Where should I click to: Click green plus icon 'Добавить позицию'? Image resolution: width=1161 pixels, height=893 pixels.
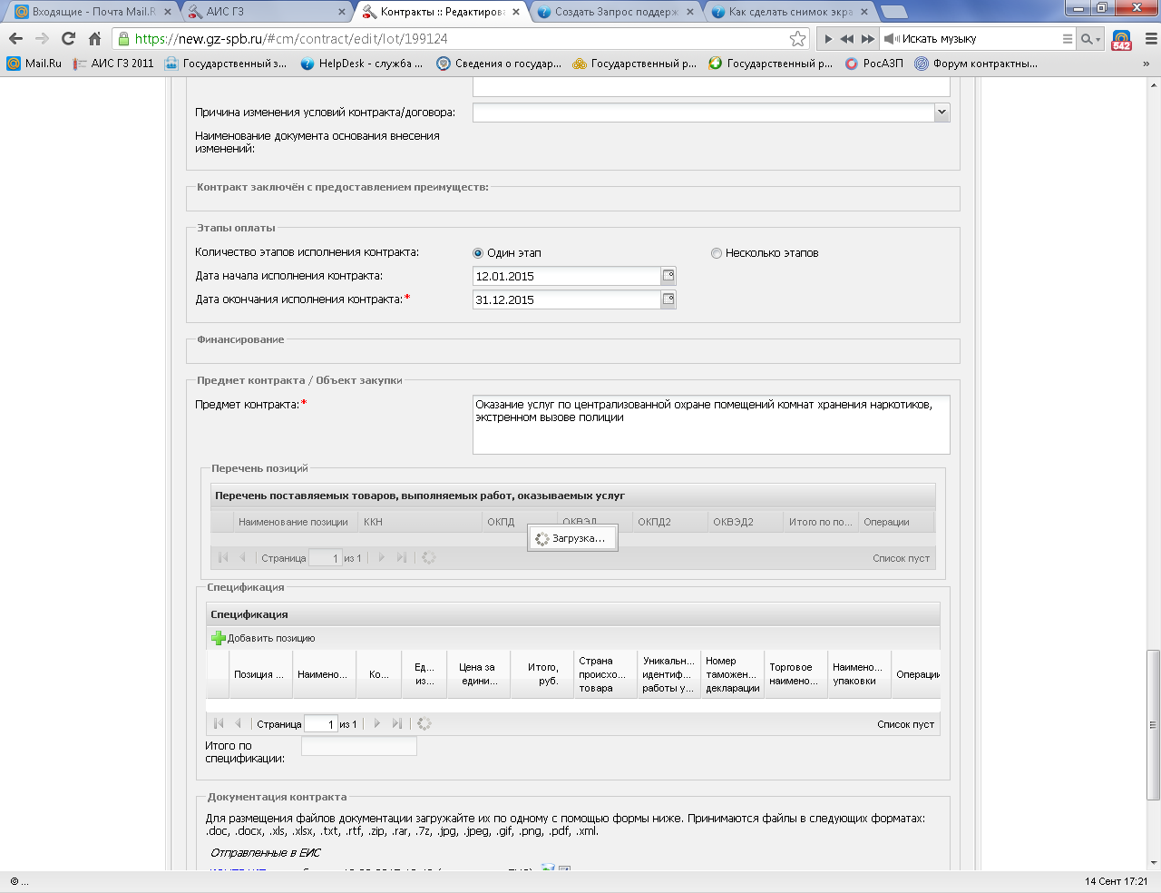point(219,638)
